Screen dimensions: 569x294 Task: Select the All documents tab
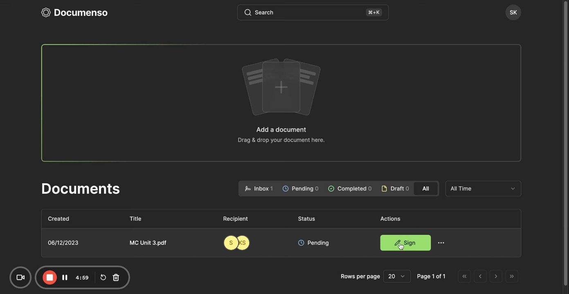[x=425, y=189]
